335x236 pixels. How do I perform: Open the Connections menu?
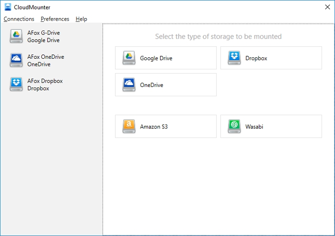(x=19, y=19)
